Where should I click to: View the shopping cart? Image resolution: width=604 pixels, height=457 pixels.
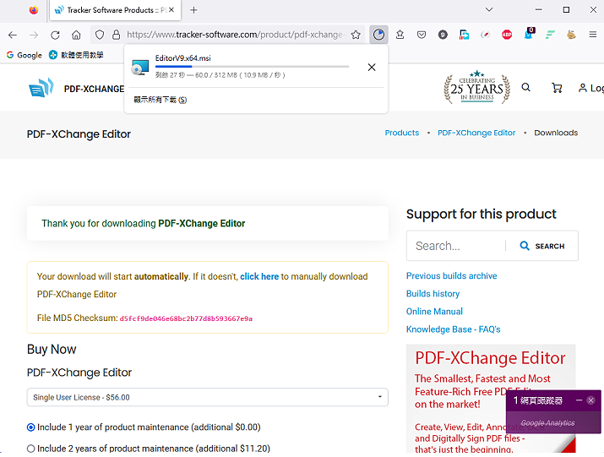[557, 88]
